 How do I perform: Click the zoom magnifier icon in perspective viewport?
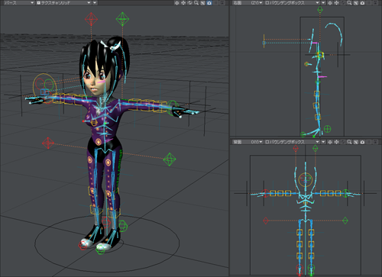click(196, 3)
